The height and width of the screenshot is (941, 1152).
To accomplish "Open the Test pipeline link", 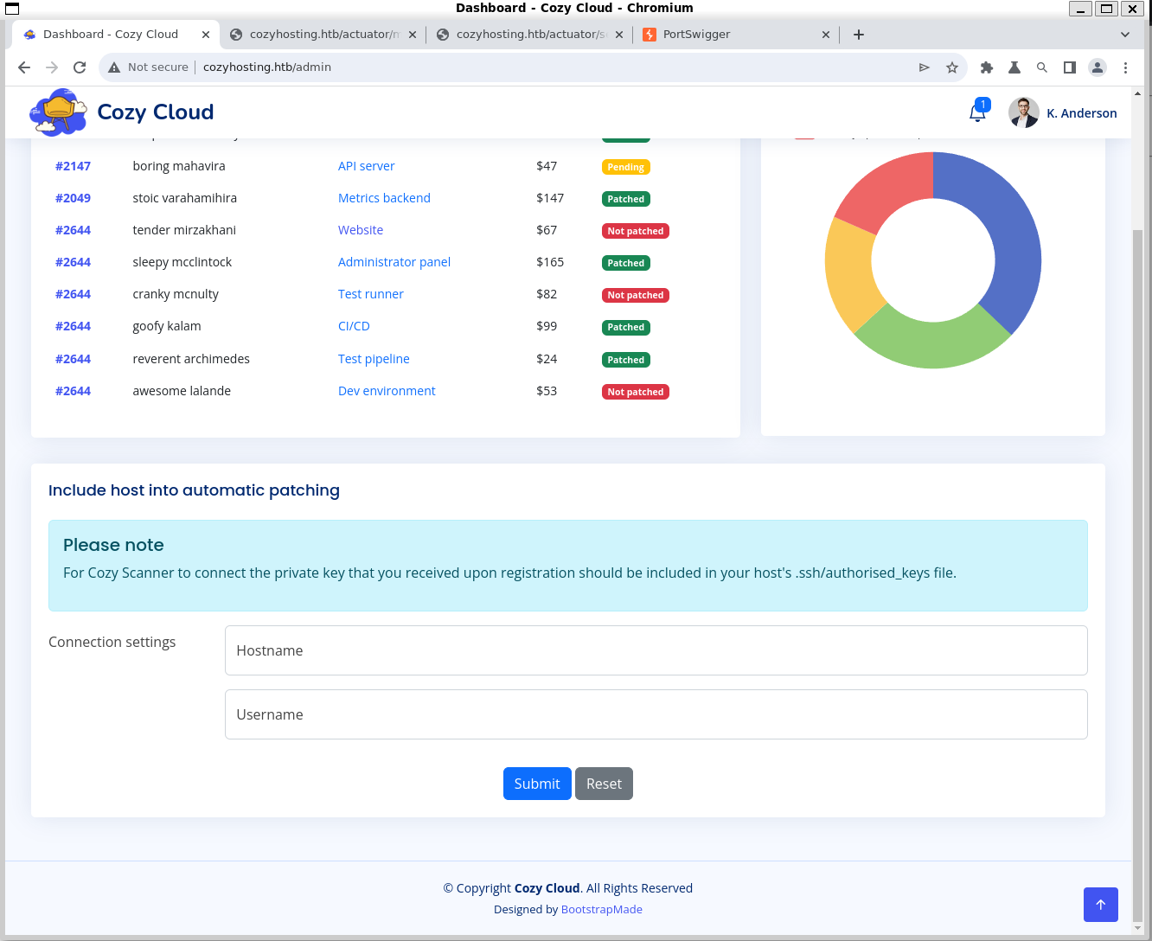I will [x=374, y=359].
